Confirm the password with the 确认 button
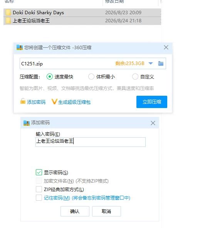The image size is (200, 228). point(75,211)
